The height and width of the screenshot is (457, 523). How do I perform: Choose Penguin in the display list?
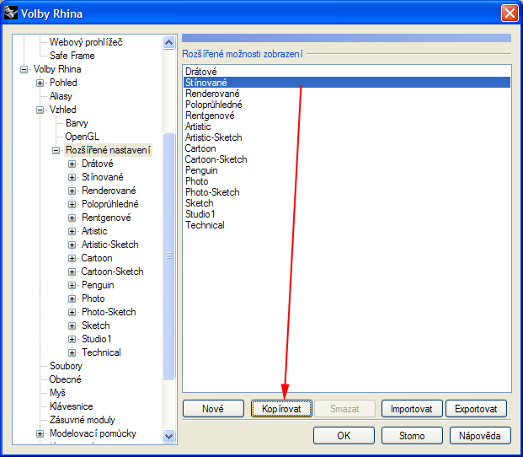(x=201, y=170)
